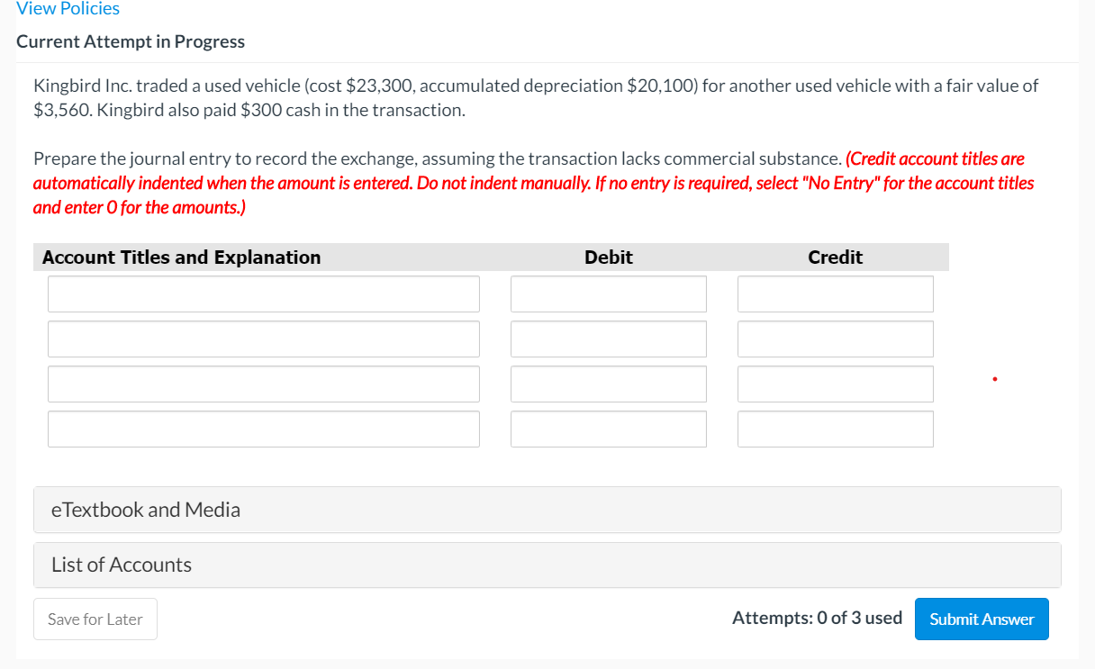Click the first Credit amount field
Screen dimensions: 1095x669
(835, 294)
